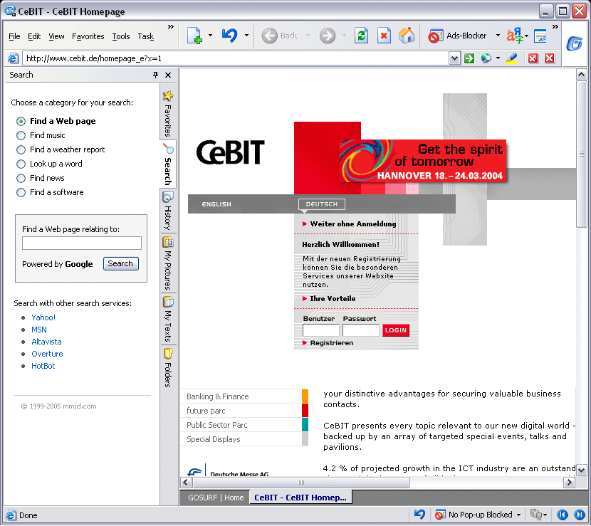Switch to the My Texts sidebar tab

tap(168, 319)
